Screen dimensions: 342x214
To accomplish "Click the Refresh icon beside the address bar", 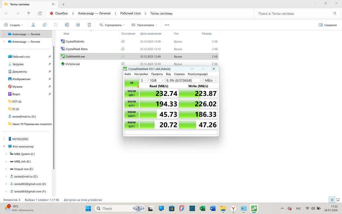I will coord(40,13).
